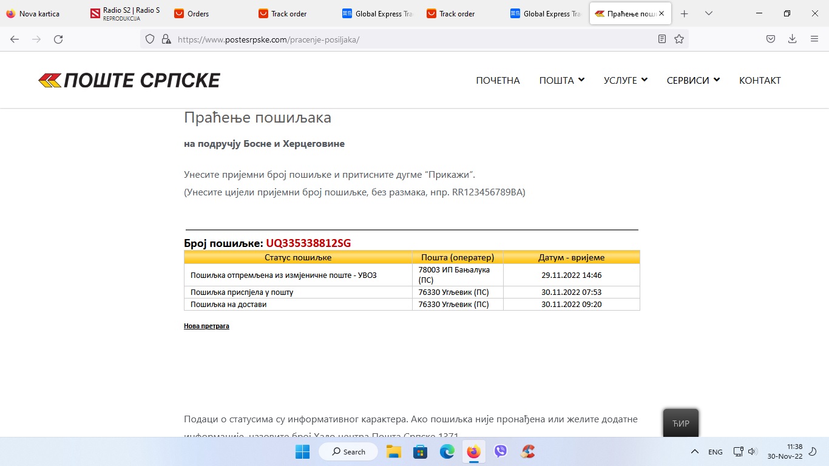The height and width of the screenshot is (466, 829).
Task: Switch to the second Track order tab
Action: point(461,13)
